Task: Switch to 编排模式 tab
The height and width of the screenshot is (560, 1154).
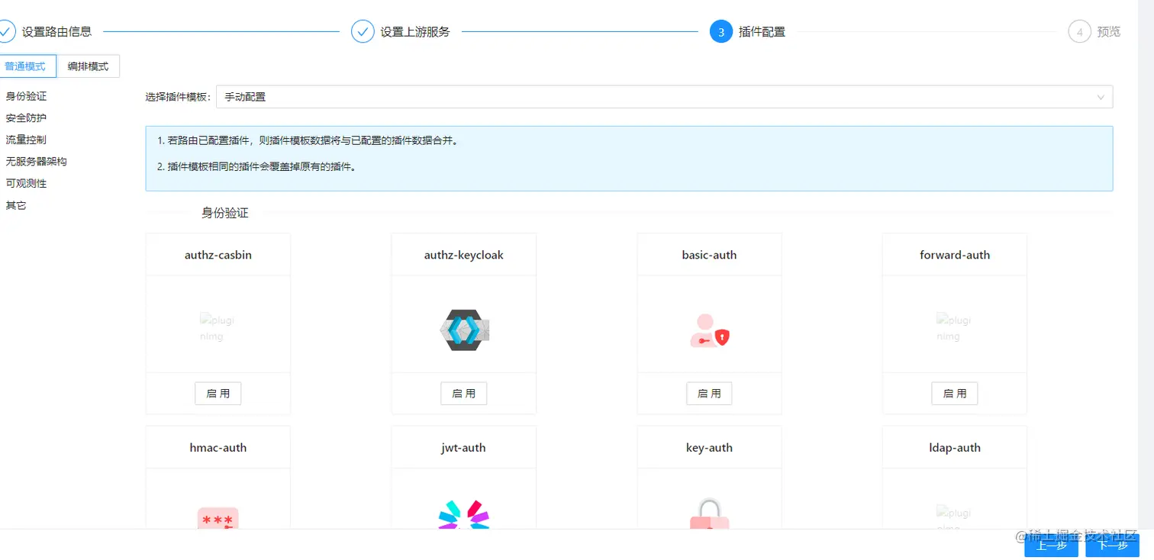Action: point(88,66)
